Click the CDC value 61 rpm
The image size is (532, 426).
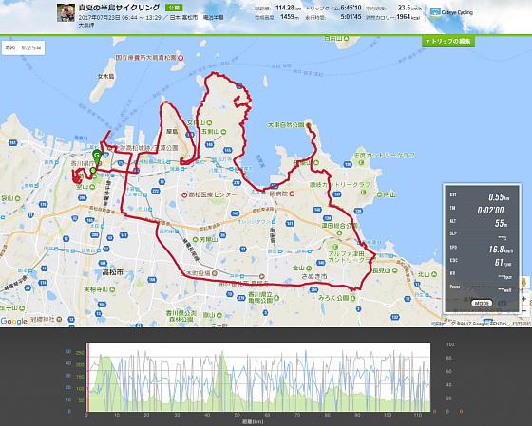click(x=503, y=263)
